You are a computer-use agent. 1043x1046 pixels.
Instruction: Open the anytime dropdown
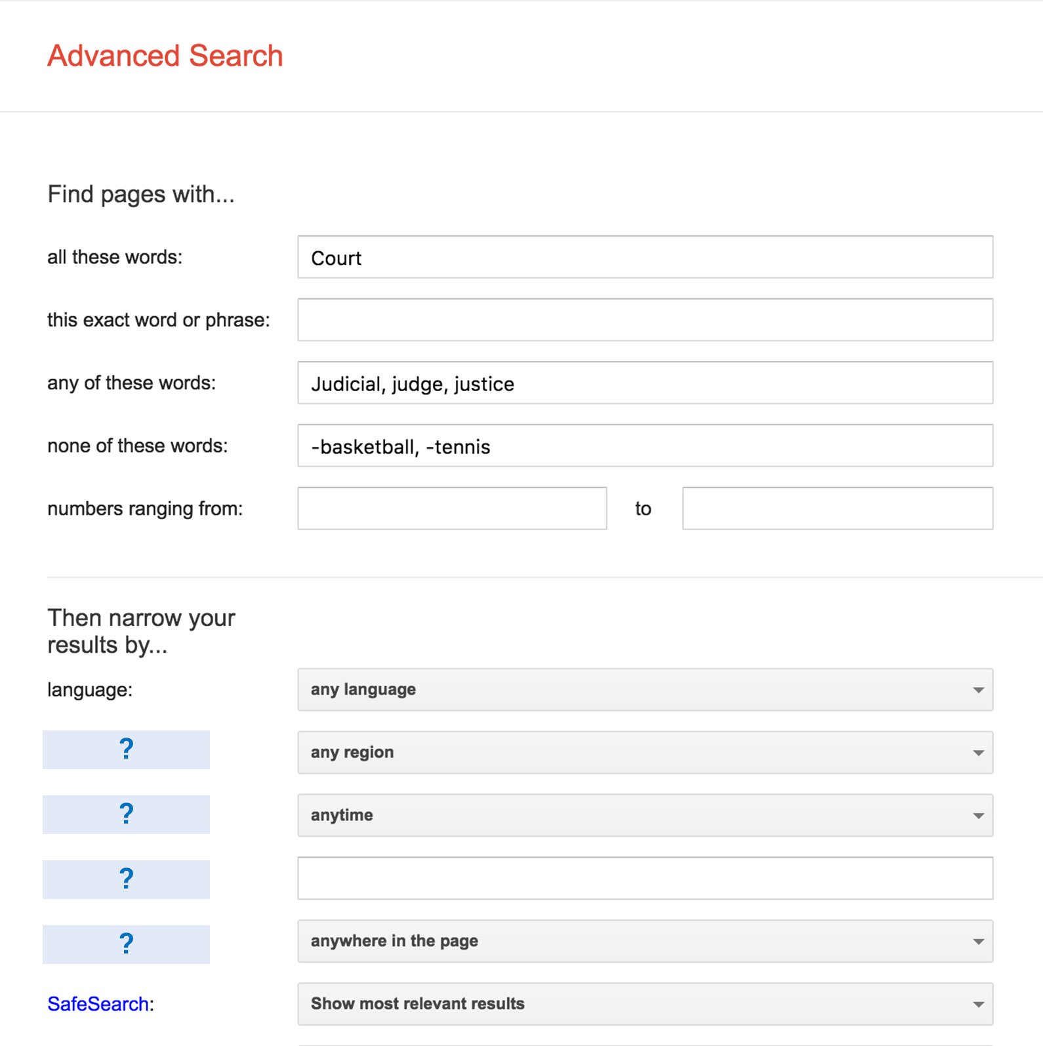645,816
